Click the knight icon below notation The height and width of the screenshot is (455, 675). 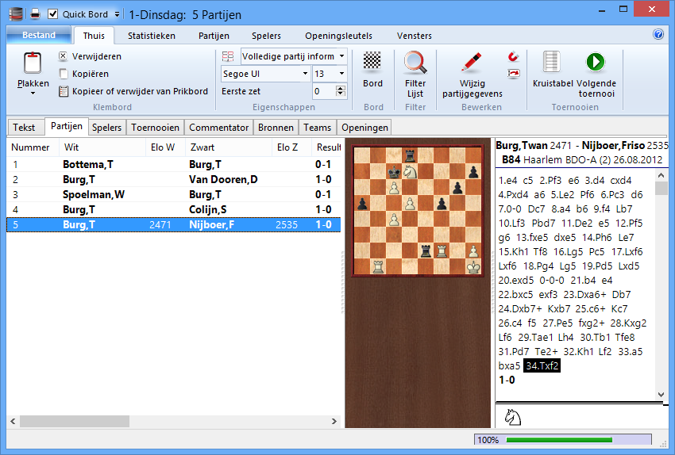tap(513, 417)
